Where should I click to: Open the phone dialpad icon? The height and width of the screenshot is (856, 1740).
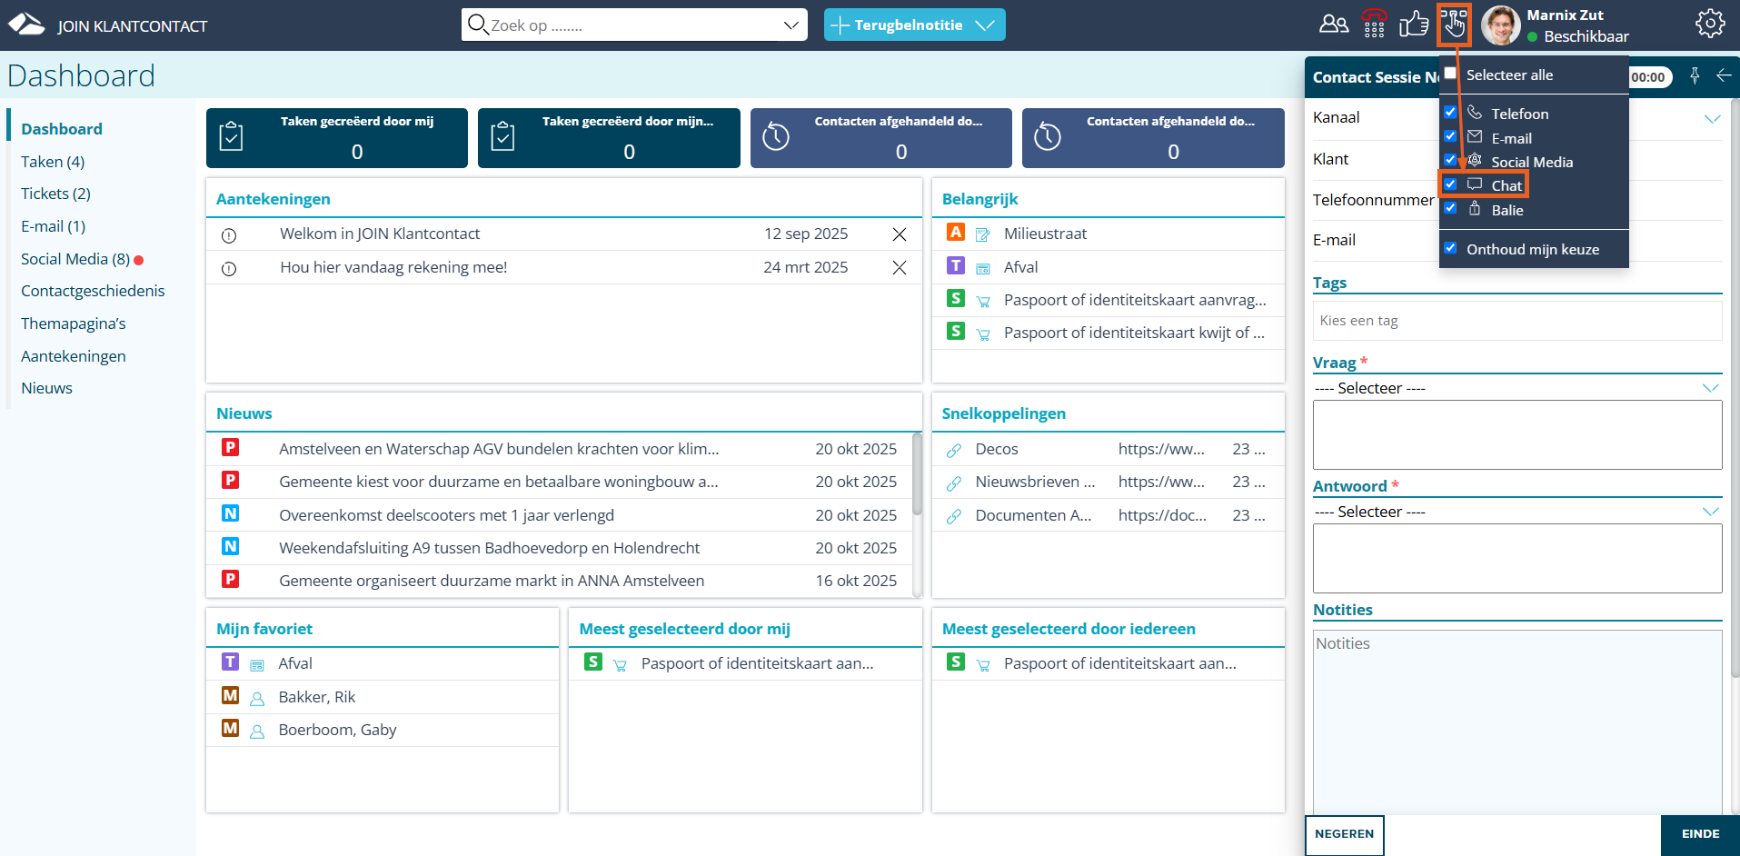(1374, 25)
